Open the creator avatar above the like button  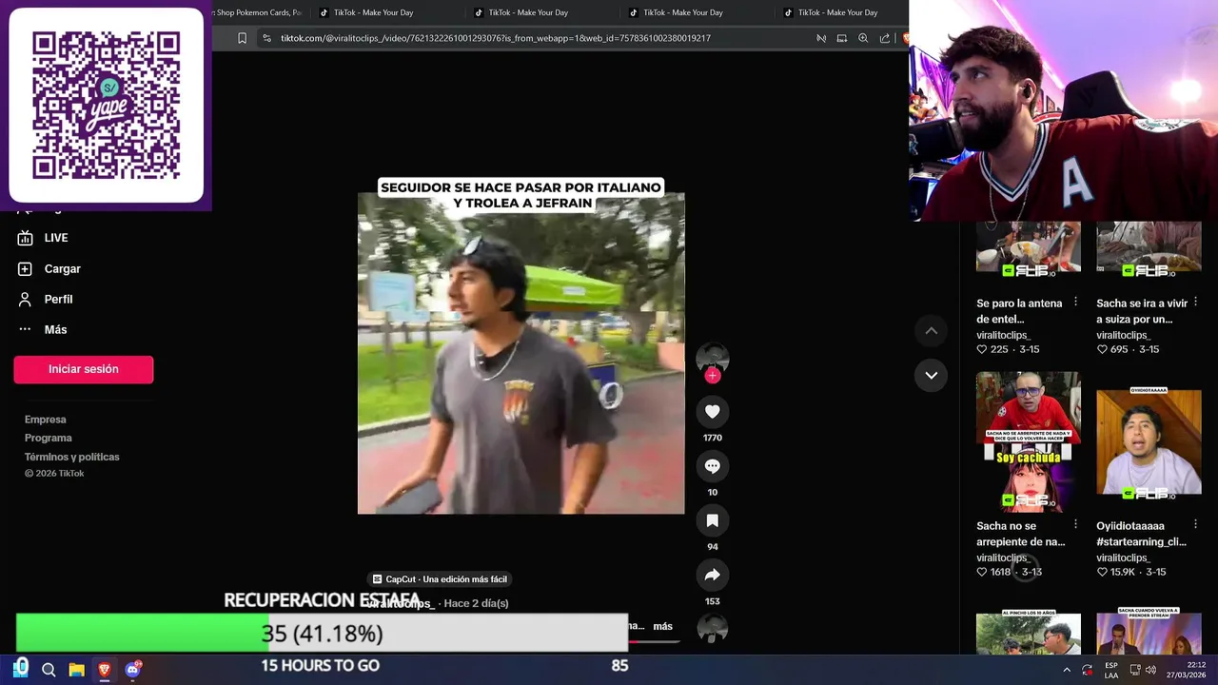tap(712, 358)
